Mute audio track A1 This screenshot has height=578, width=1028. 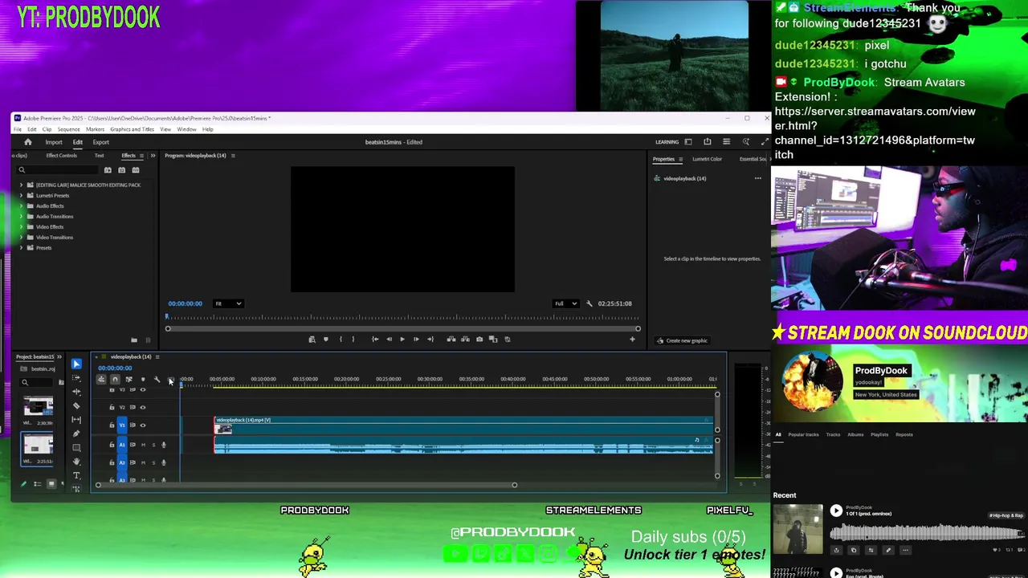[x=143, y=445]
